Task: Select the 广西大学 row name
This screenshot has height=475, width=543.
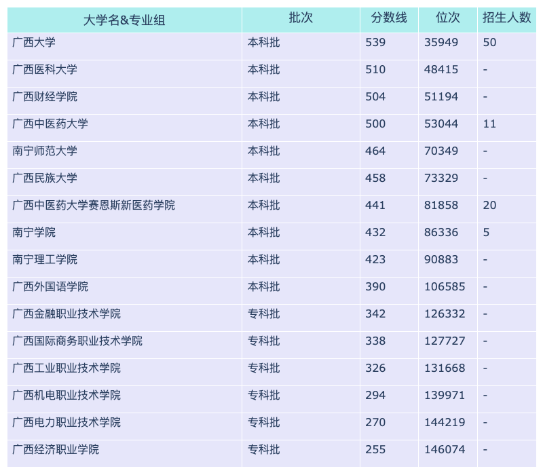Action: [x=34, y=42]
